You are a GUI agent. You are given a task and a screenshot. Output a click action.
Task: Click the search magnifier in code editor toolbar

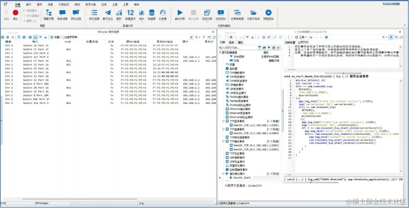(275, 38)
